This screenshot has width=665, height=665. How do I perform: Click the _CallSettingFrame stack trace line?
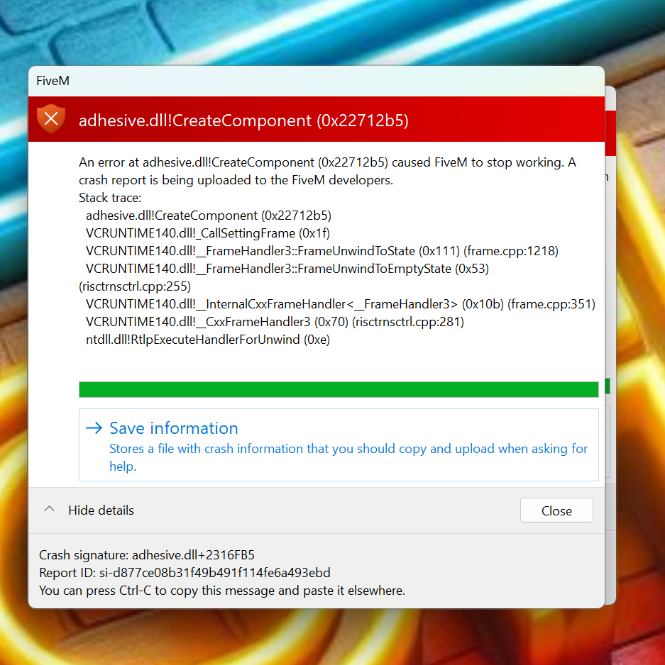coord(208,233)
